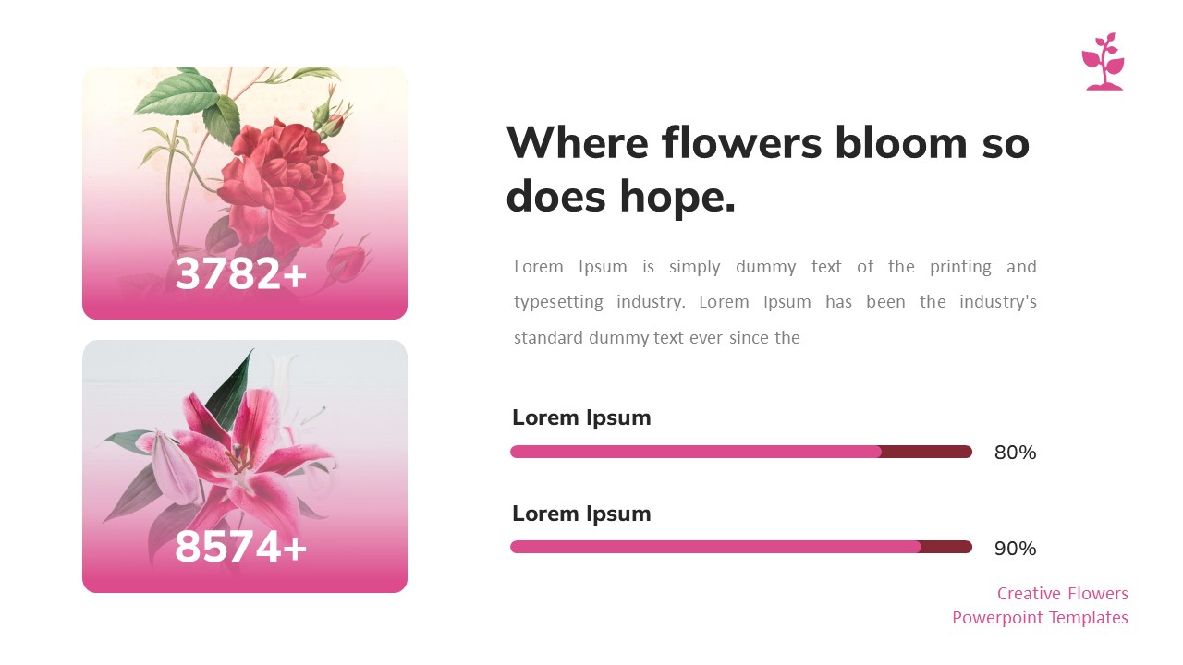Viewport: 1183px width, 665px height.
Task: Click the Lorem Ipsum label above 90% bar
Action: 581,514
